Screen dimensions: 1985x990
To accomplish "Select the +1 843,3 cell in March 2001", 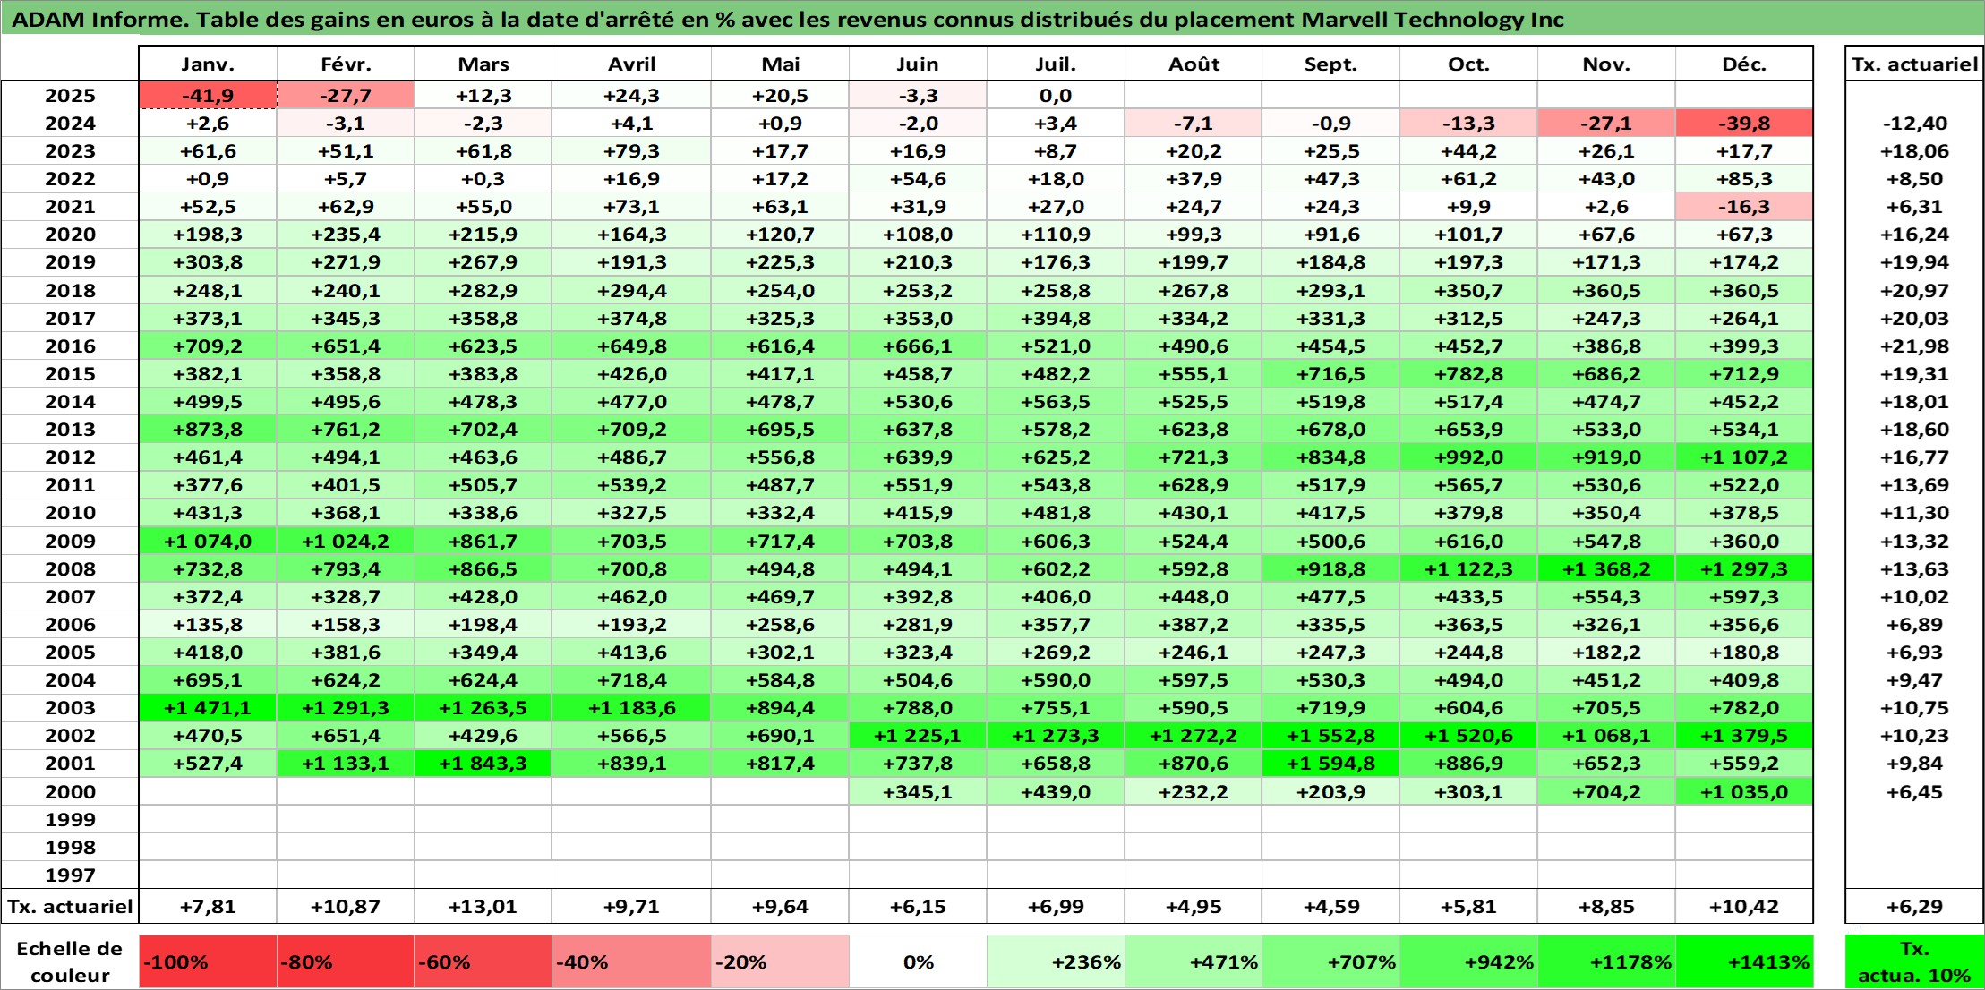I will [483, 764].
